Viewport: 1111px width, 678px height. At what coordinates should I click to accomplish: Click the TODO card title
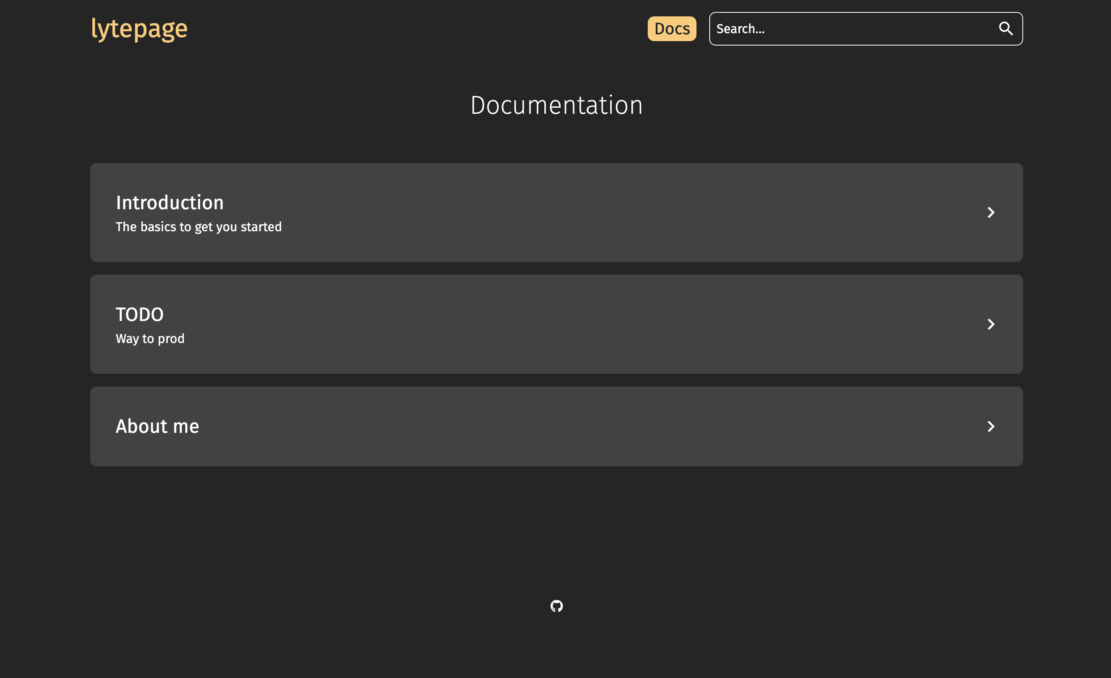140,314
